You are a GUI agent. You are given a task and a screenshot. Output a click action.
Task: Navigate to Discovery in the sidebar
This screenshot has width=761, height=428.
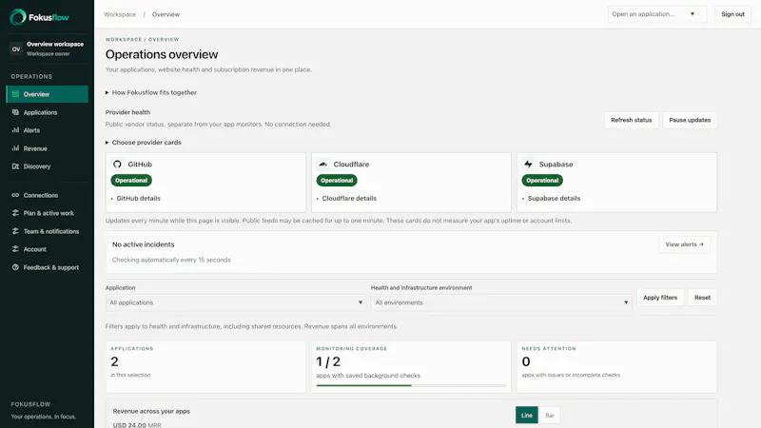(47, 166)
